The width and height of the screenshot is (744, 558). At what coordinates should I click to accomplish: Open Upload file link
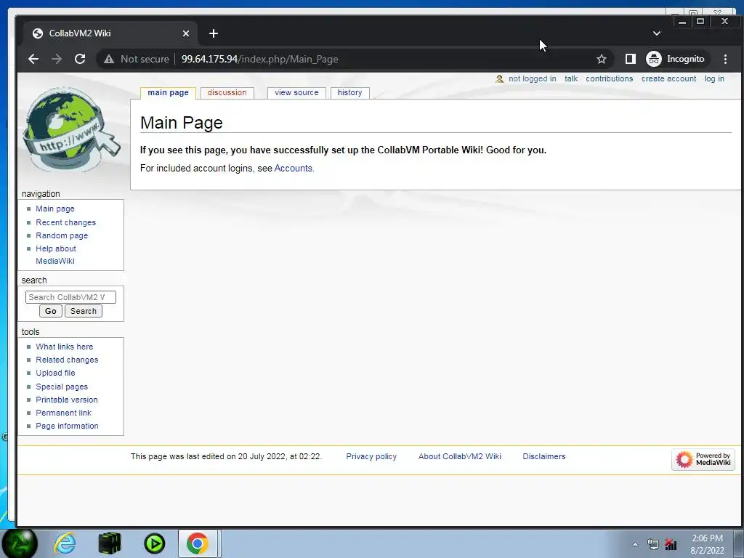coord(55,373)
